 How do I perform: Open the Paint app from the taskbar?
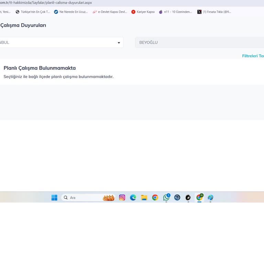(210, 197)
